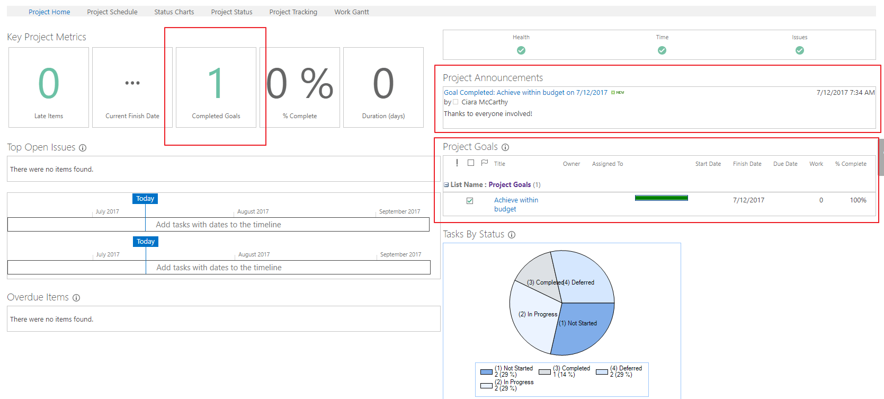
Task: Click the flag column header icon
Action: click(485, 163)
